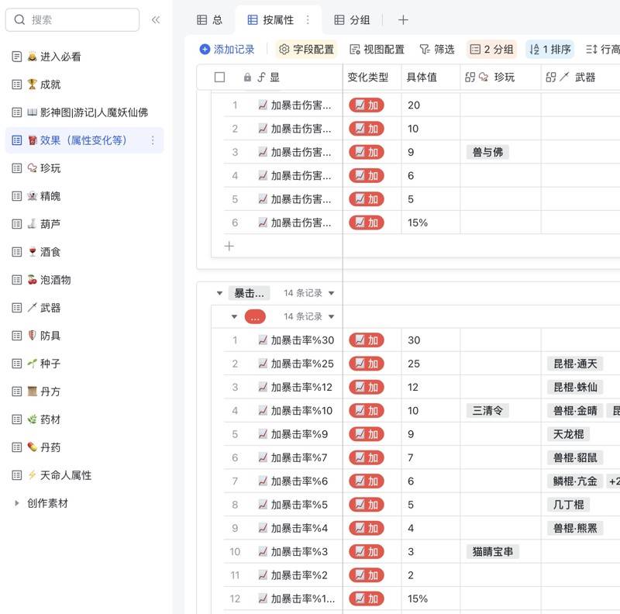The width and height of the screenshot is (620, 614).
Task: Open more options for 效果 sidebar item
Action: pos(153,140)
